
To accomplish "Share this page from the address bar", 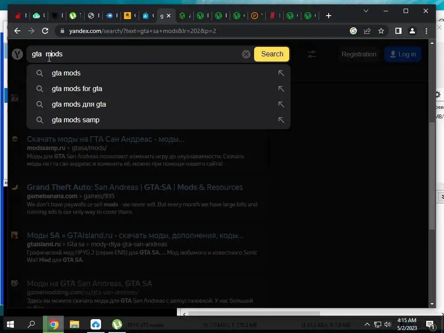I will click(x=367, y=31).
